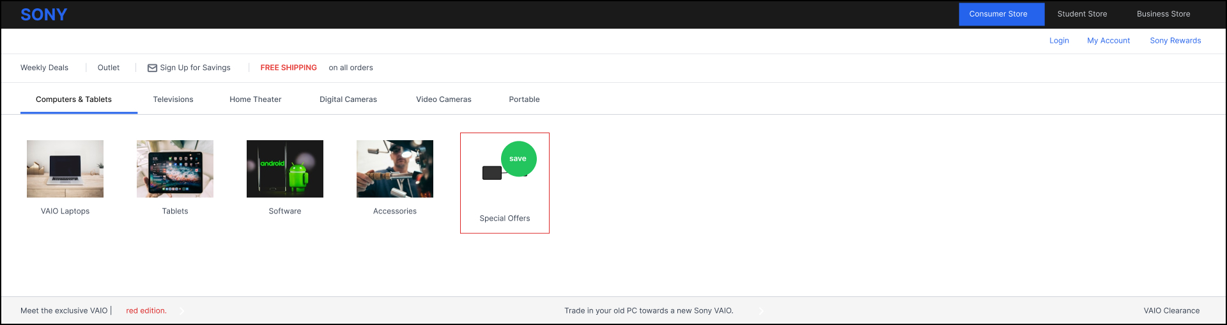Click the FREE SHIPPING promo text
The width and height of the screenshot is (1227, 325).
(x=288, y=68)
